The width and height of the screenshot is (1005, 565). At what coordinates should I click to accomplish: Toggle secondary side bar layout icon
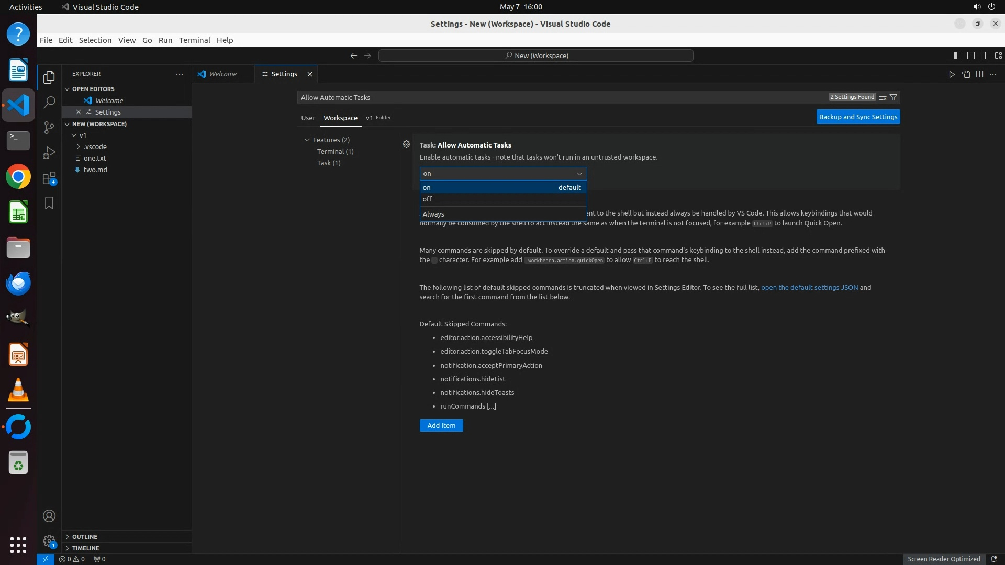click(x=984, y=55)
